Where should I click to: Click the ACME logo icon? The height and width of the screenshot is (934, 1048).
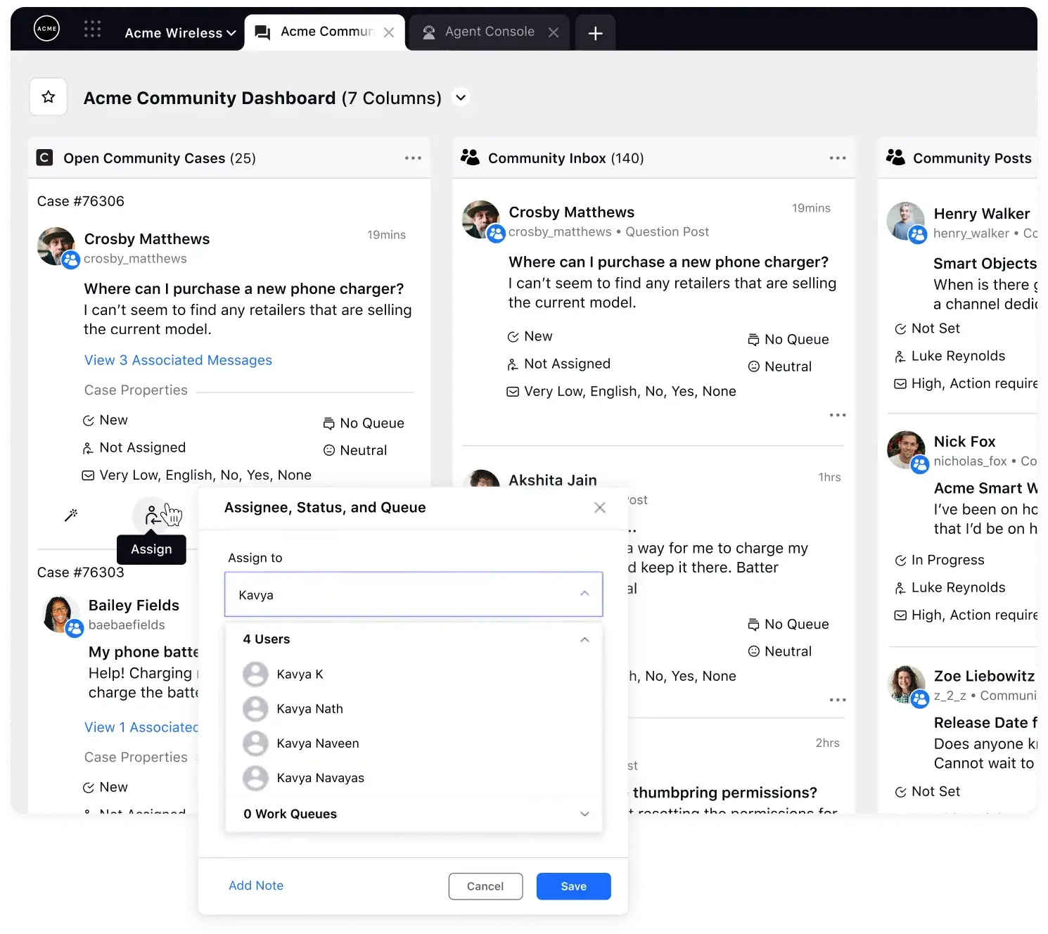pyautogui.click(x=47, y=29)
